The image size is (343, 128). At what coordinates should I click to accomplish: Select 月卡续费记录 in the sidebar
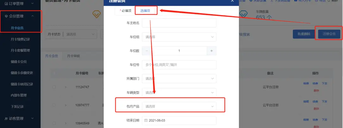click(x=20, y=39)
